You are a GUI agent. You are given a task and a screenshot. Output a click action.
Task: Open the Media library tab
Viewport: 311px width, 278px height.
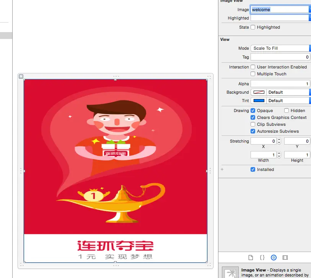[x=285, y=258]
